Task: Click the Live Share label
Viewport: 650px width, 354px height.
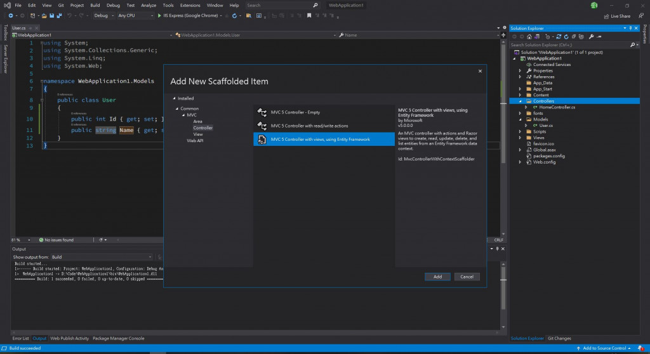Action: [x=621, y=16]
